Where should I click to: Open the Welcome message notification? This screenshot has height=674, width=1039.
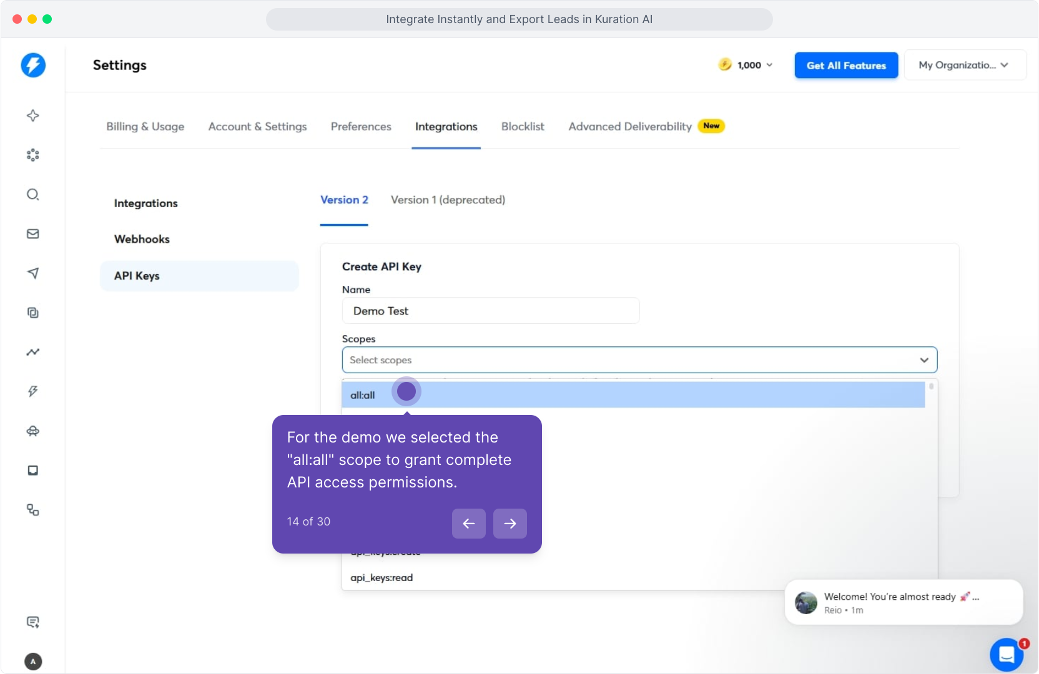904,602
